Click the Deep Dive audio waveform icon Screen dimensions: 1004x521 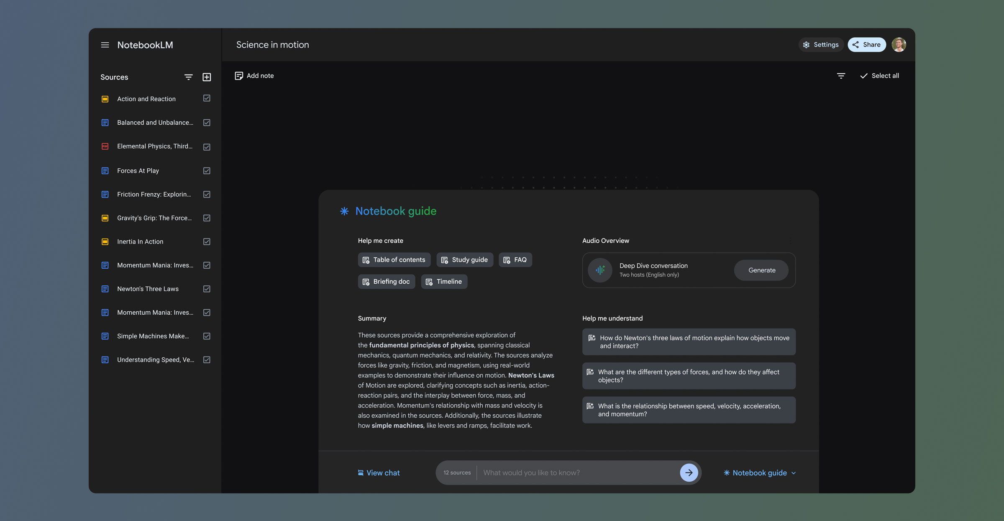(x=600, y=270)
